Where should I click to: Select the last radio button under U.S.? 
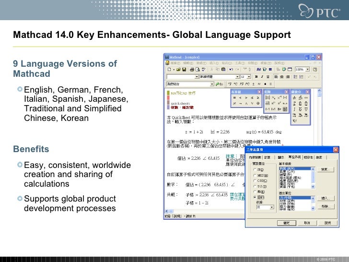pyautogui.click(x=255, y=197)
